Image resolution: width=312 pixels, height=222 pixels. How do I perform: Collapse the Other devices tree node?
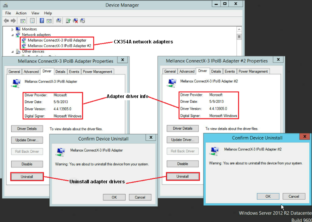[x=12, y=52]
